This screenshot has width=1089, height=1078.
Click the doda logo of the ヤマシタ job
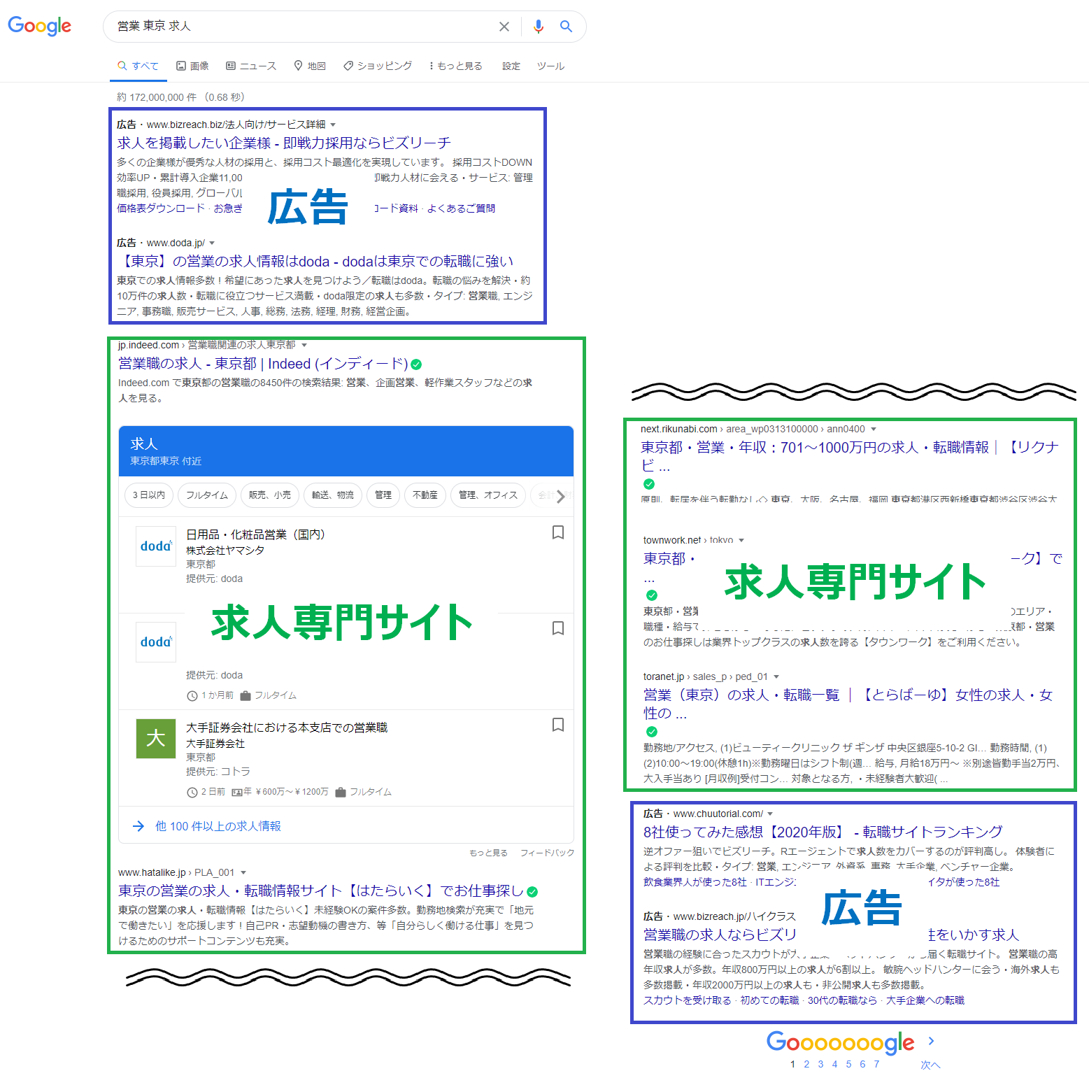pyautogui.click(x=156, y=546)
